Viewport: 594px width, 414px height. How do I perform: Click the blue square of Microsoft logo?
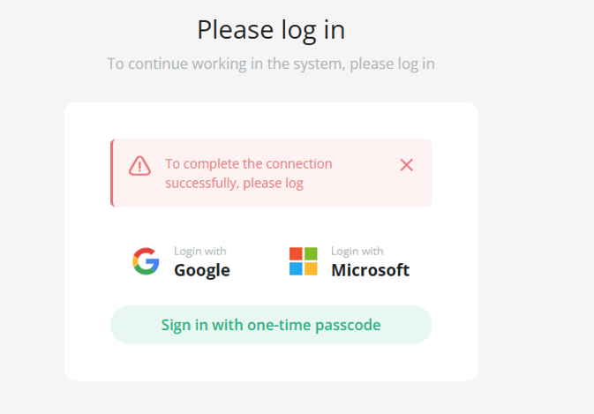296,268
